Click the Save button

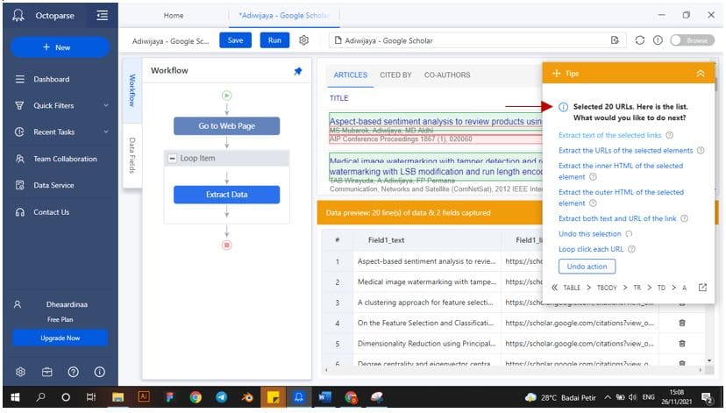[235, 40]
